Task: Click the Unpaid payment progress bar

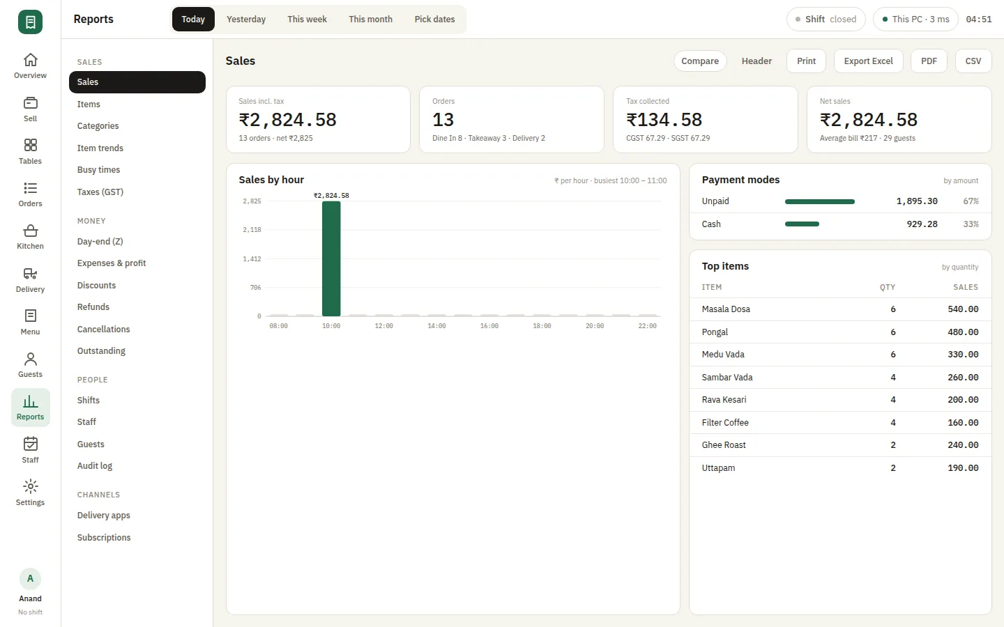Action: pyautogui.click(x=820, y=201)
